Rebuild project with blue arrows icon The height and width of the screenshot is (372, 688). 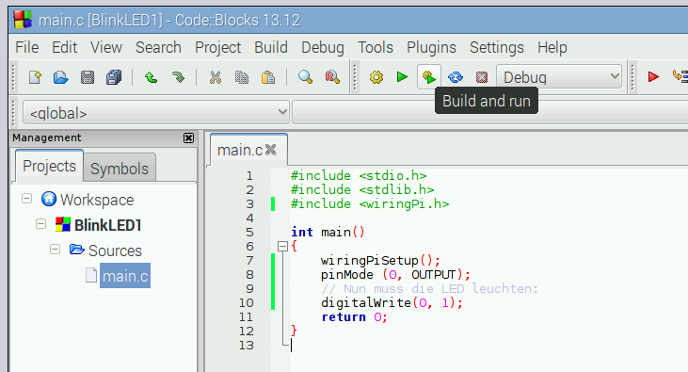456,78
